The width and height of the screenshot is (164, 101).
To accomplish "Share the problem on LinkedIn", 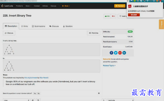I will pos(124,53).
